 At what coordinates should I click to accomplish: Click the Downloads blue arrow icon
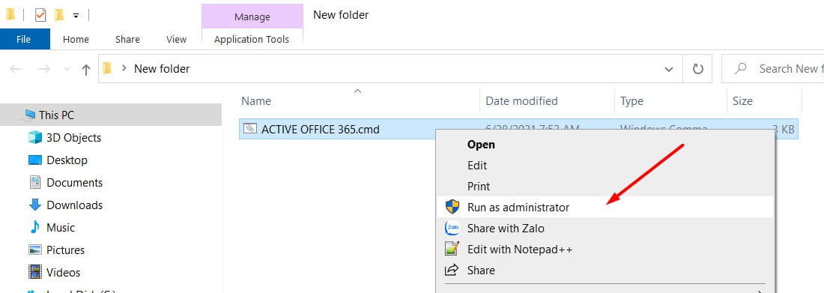(x=34, y=205)
